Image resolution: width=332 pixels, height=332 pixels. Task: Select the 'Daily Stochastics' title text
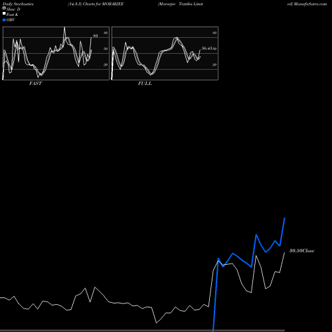(18, 4)
